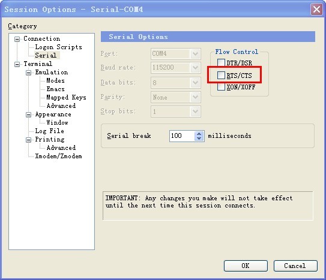Open the Appearance category
This screenshot has width=326, height=280.
53,114
